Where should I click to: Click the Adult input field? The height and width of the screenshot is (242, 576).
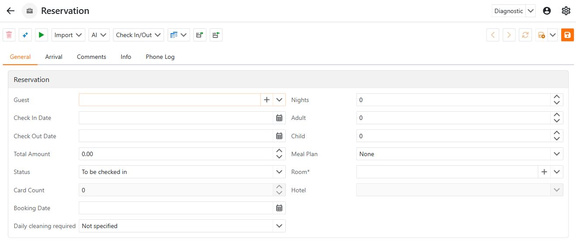tap(453, 118)
